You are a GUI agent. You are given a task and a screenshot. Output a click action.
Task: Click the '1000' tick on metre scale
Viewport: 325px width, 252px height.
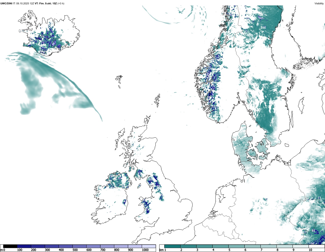pyautogui.click(x=145, y=250)
